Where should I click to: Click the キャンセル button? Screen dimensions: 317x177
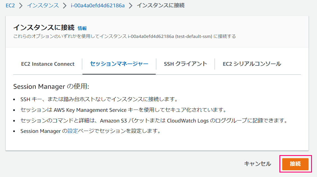(257, 164)
